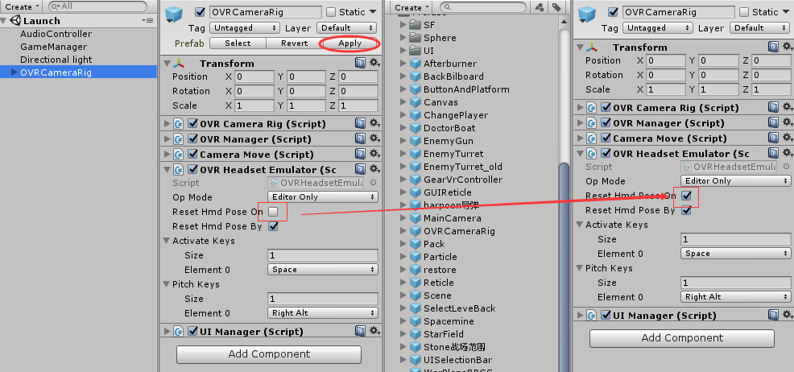Collapse Activate Keys foldout in right inspector
Image resolution: width=794 pixels, height=372 pixels.
pyautogui.click(x=579, y=225)
